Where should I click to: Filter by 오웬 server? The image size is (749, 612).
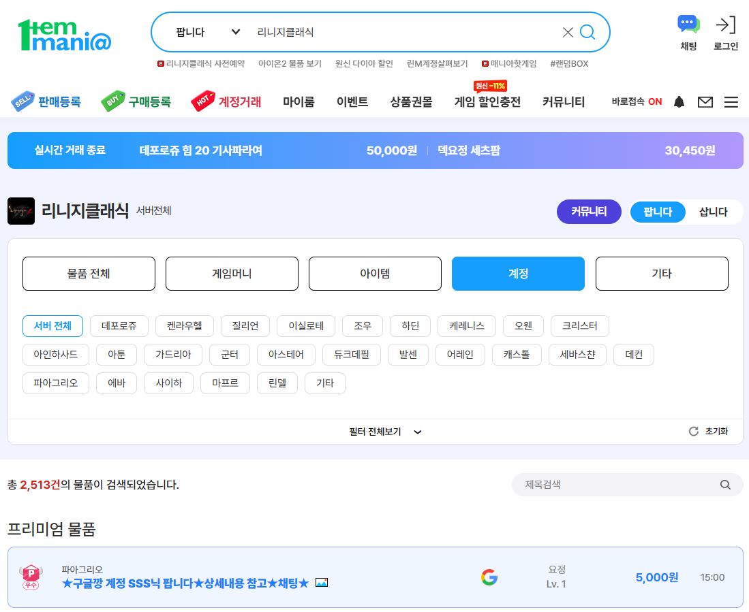point(523,326)
